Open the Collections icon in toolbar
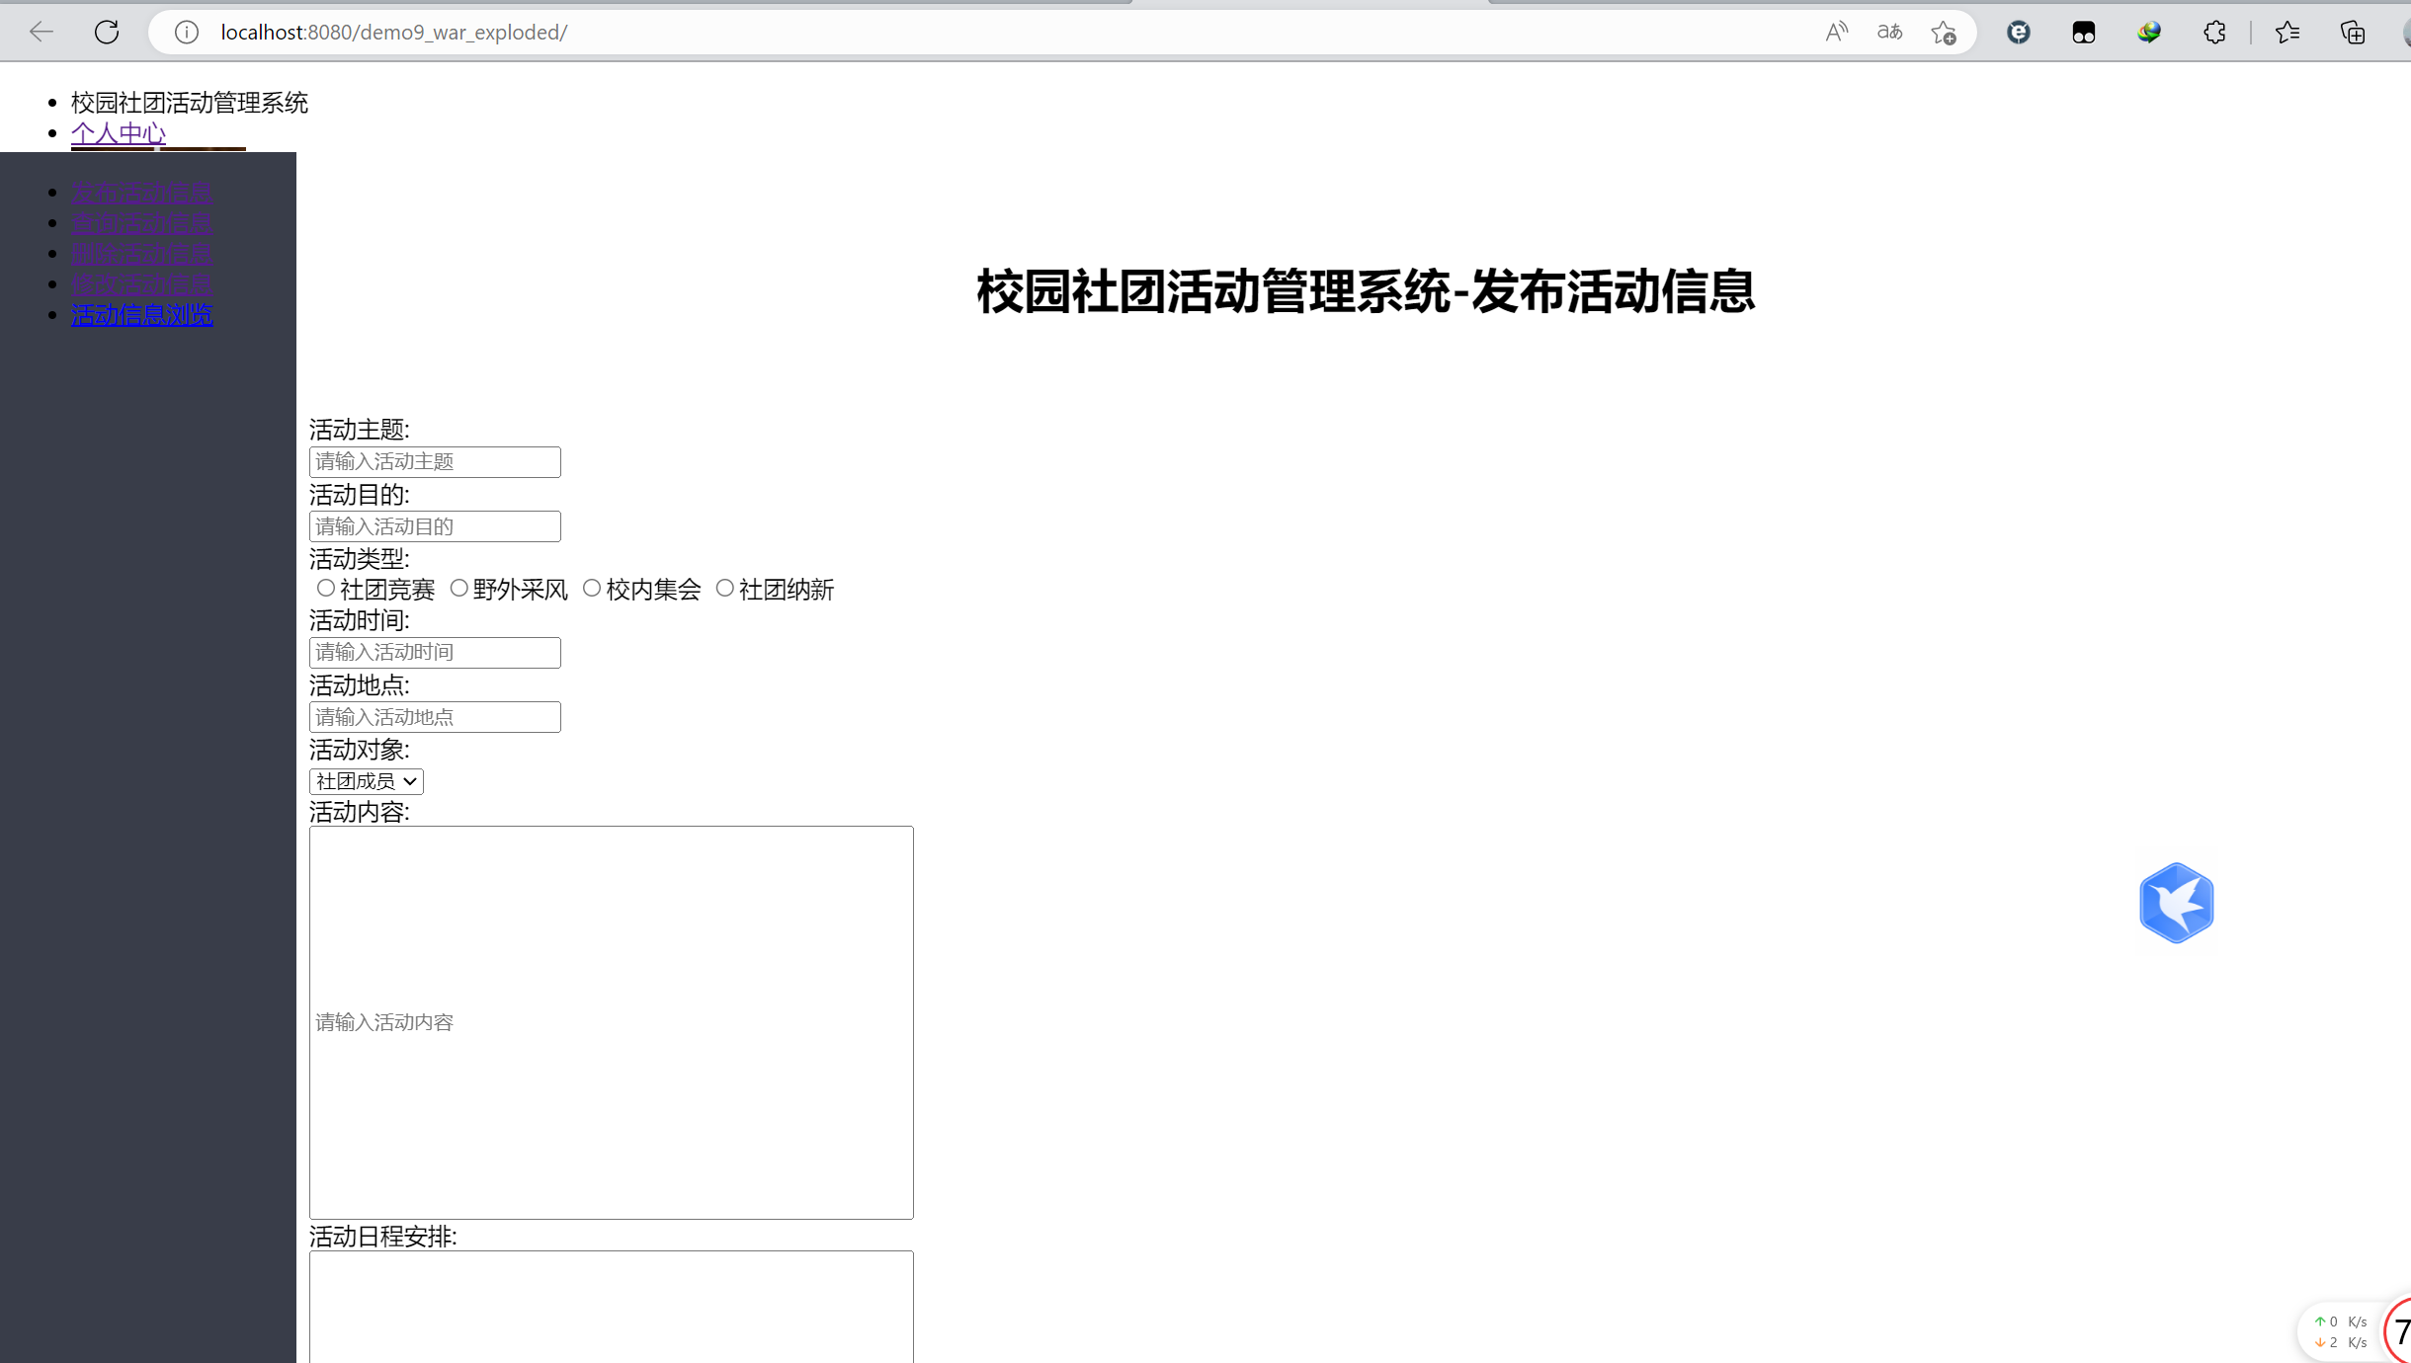The width and height of the screenshot is (2411, 1363). [x=2353, y=33]
